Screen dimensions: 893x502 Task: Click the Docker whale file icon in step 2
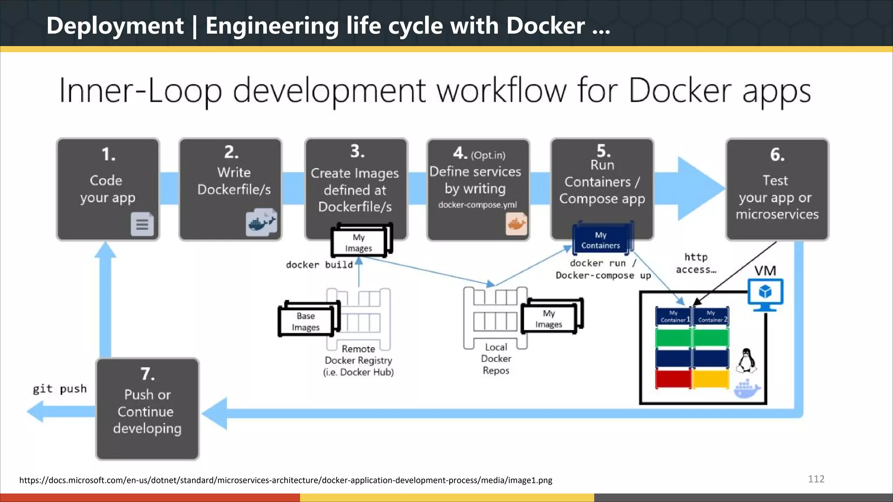(x=261, y=222)
